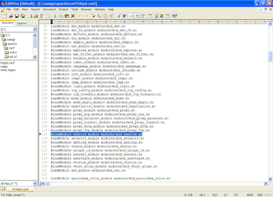273x197 pixels.
Task: Click line 127 ssl_module text
Action: pyautogui.click(x=88, y=170)
